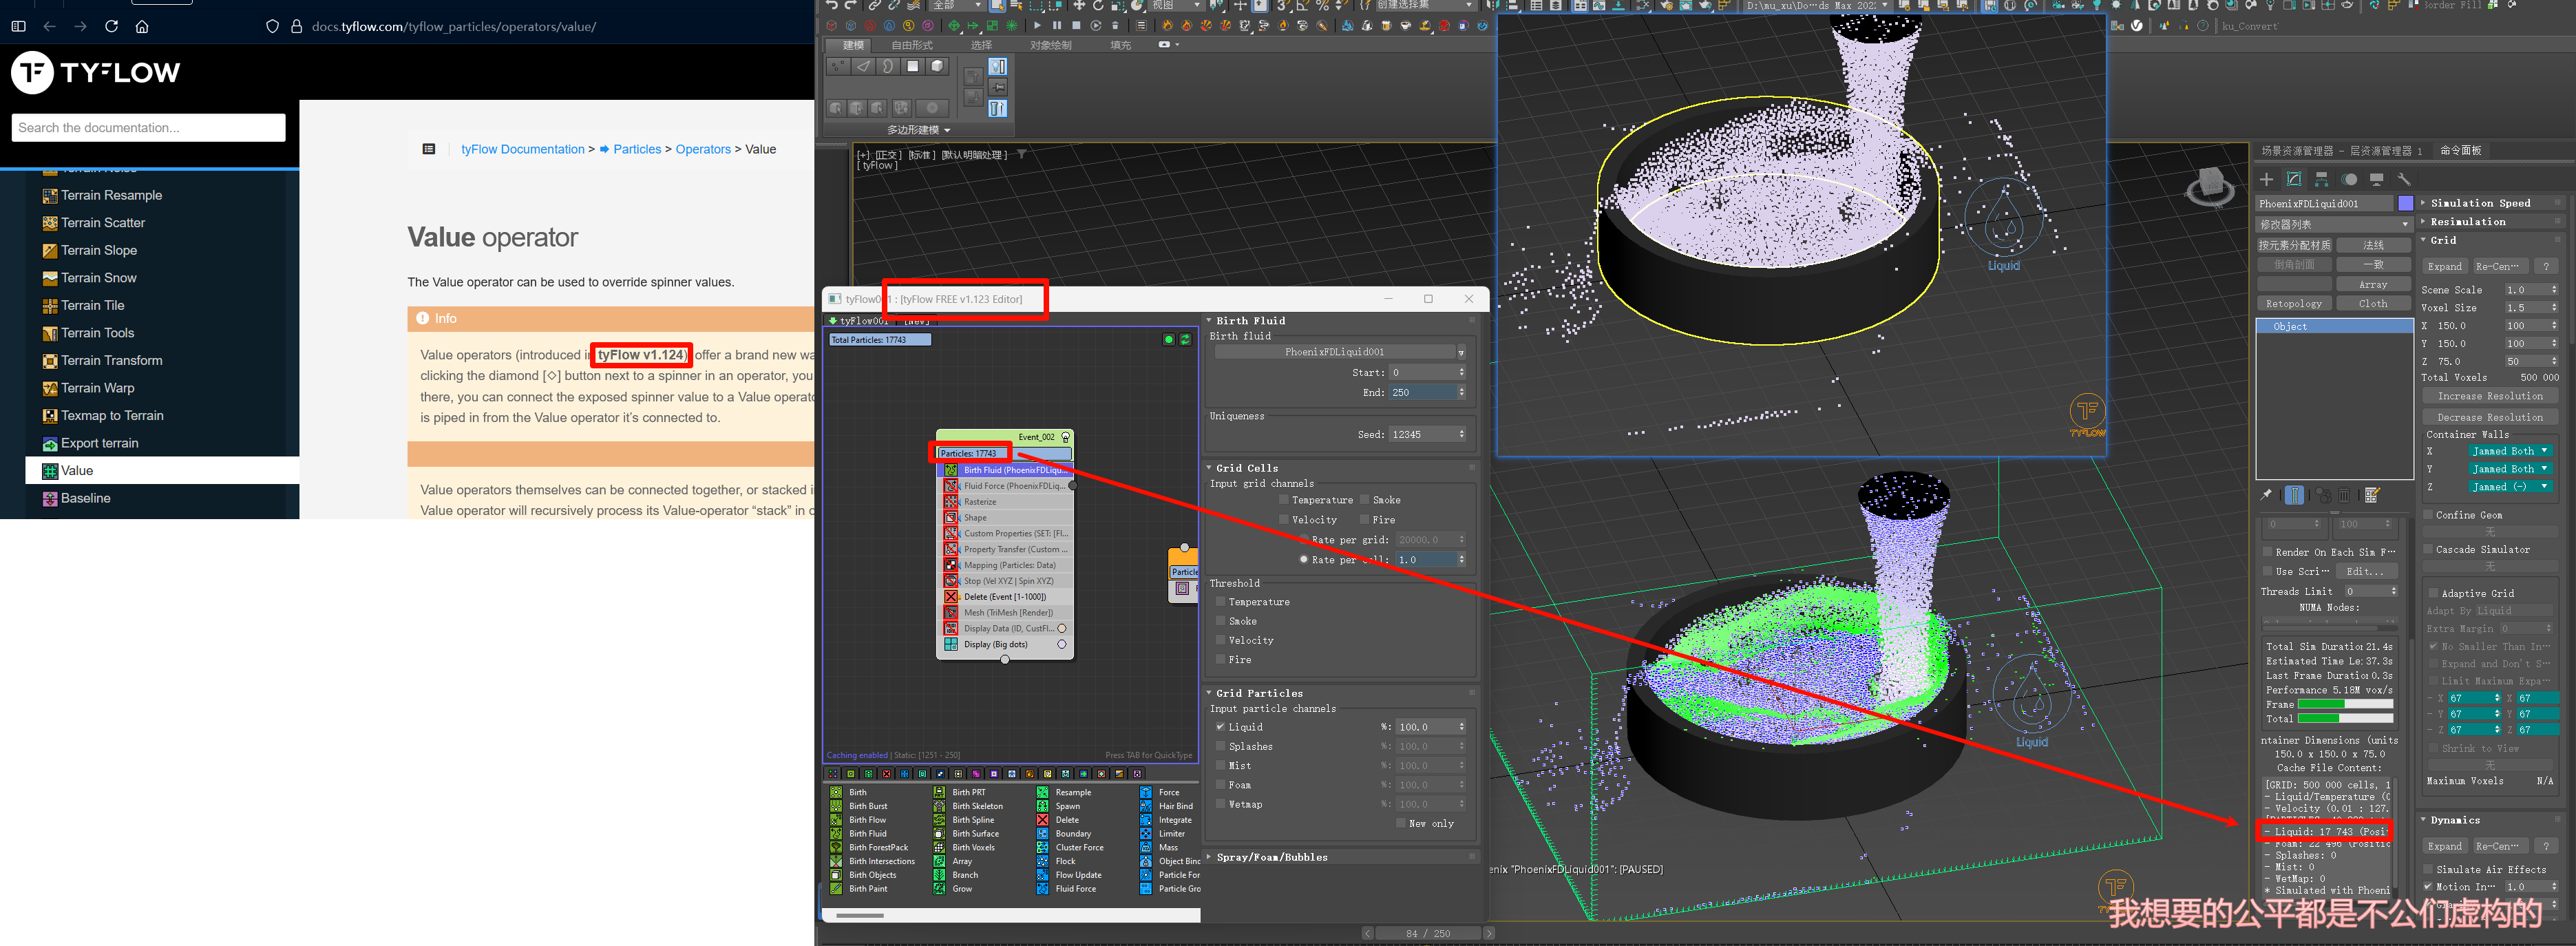Open the Utilities wrench panel icon
Image resolution: width=2576 pixels, height=946 pixels.
(x=2404, y=179)
